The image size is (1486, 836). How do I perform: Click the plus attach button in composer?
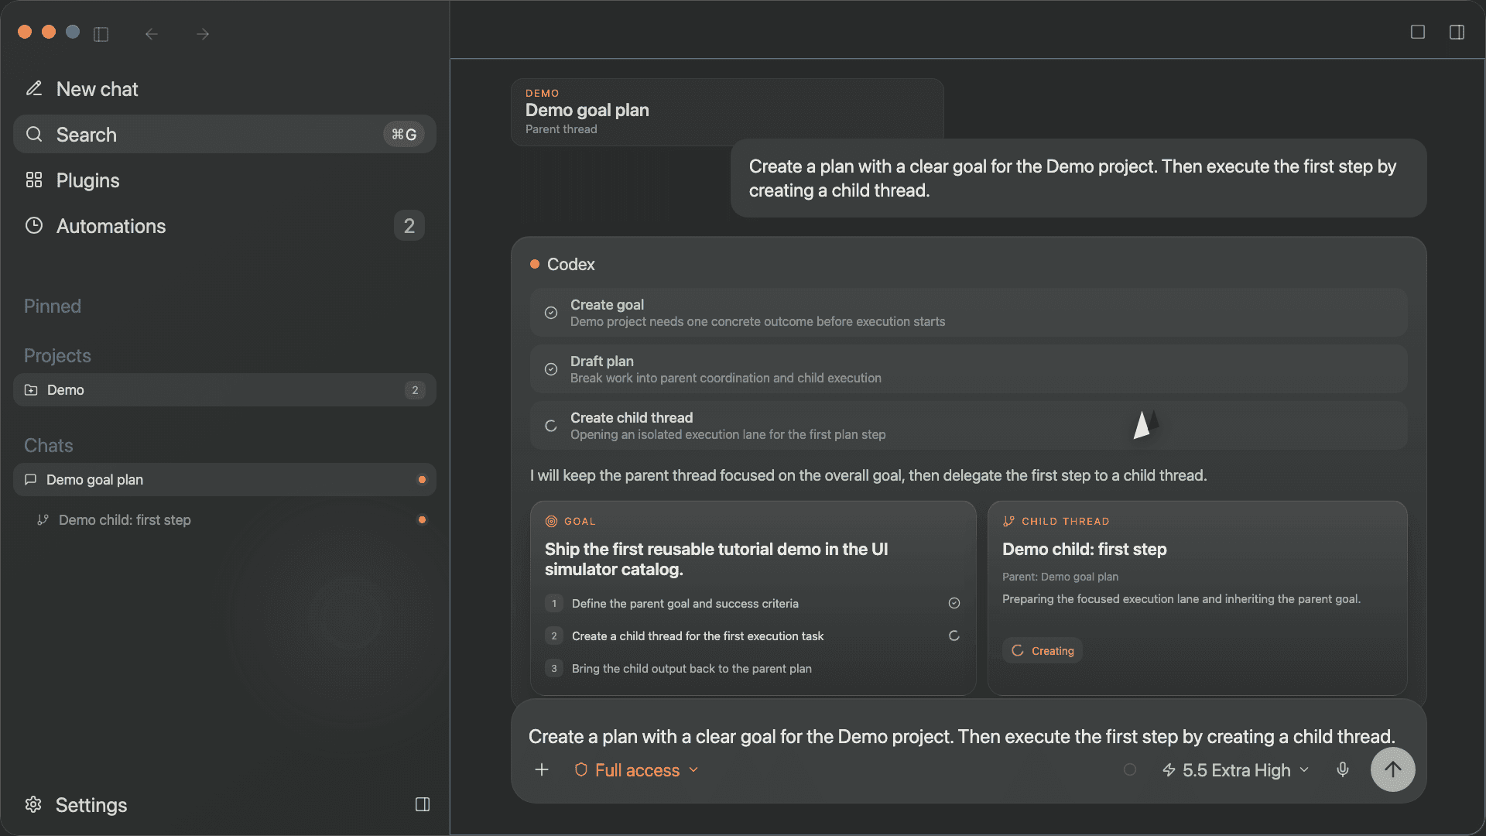pyautogui.click(x=542, y=770)
